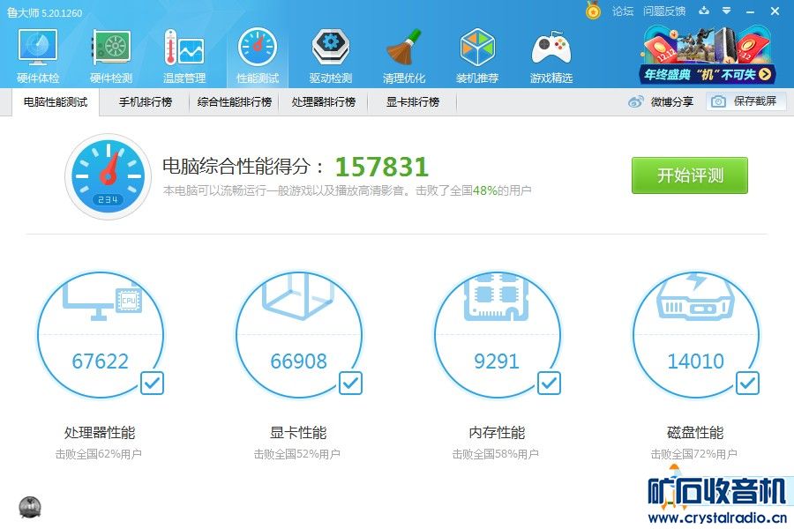Open the title bar dropdown menu arrow
Viewport: 794px width, 529px height.
pyautogui.click(x=726, y=11)
